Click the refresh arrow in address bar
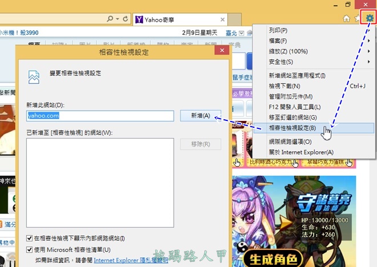Image resolution: width=377 pixels, height=267 pixels. [125, 19]
